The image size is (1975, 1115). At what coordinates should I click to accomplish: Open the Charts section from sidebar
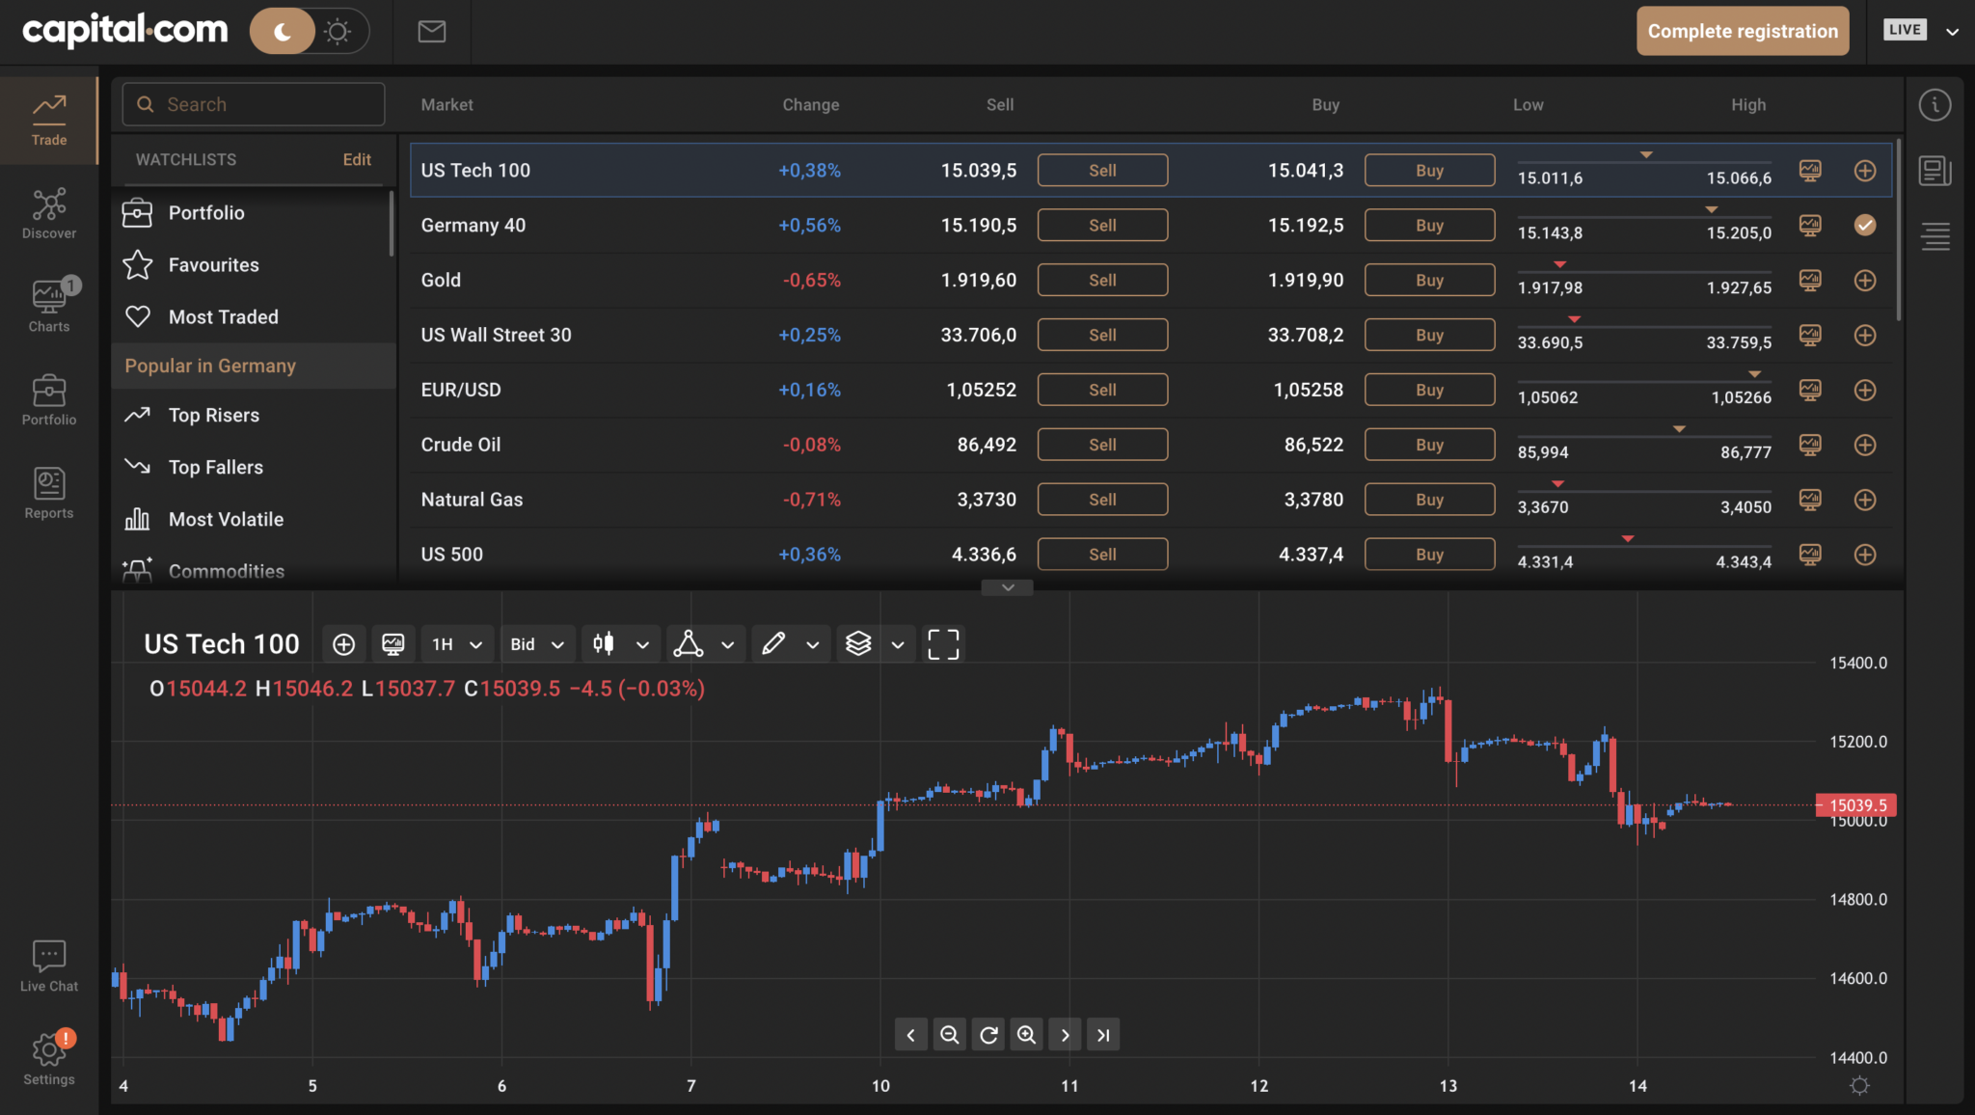coord(48,304)
